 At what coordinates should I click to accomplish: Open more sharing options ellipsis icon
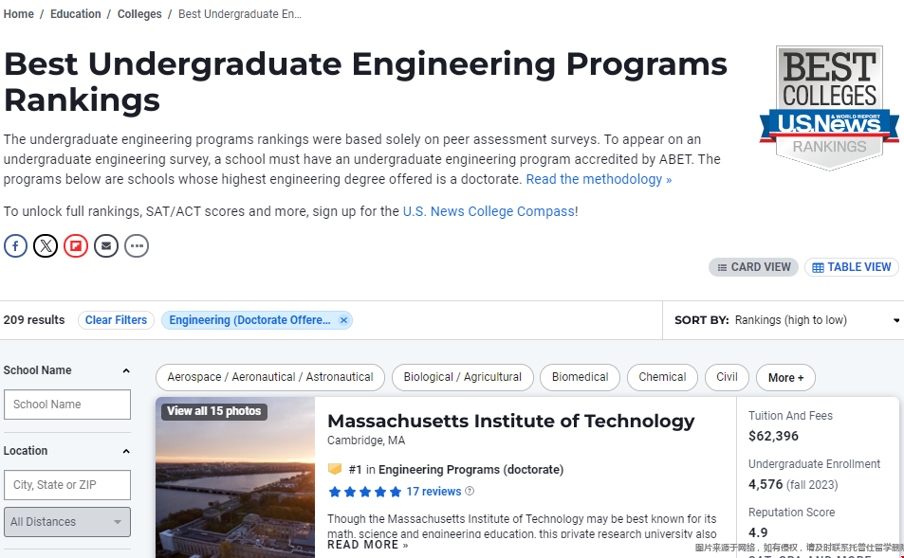(x=137, y=246)
